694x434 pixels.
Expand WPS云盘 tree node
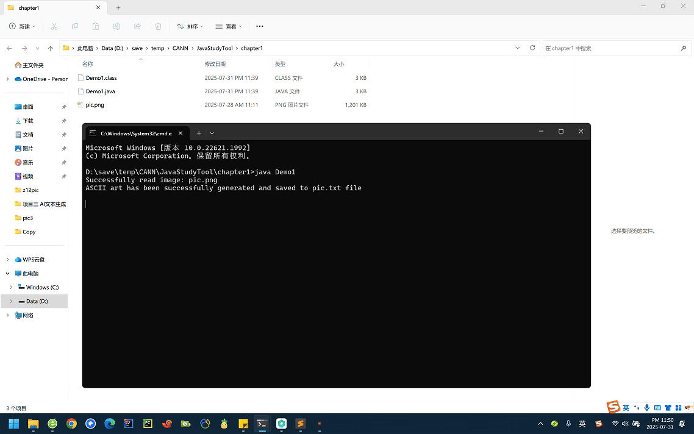click(7, 260)
